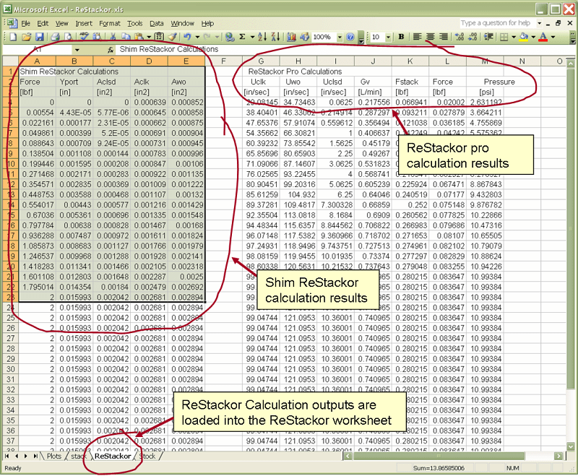This screenshot has width=578, height=476.
Task: Open the Tools menu
Action: 137,22
